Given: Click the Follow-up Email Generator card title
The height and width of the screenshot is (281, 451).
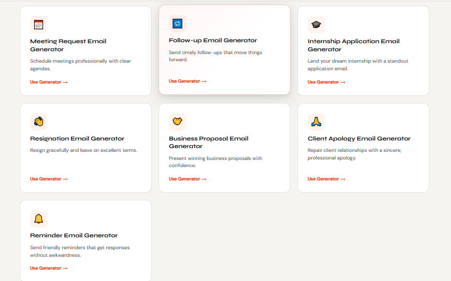Looking at the screenshot, I should (212, 40).
